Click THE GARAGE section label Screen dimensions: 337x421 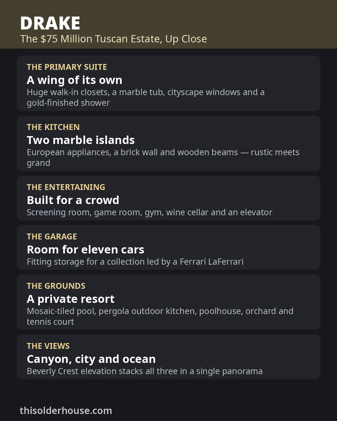(52, 237)
